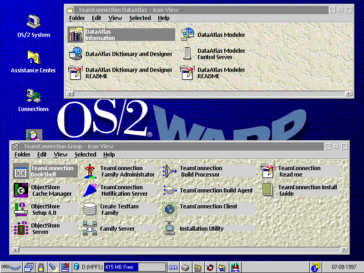
Task: Open Folder menu in DataAtlas window
Action: pyautogui.click(x=77, y=18)
